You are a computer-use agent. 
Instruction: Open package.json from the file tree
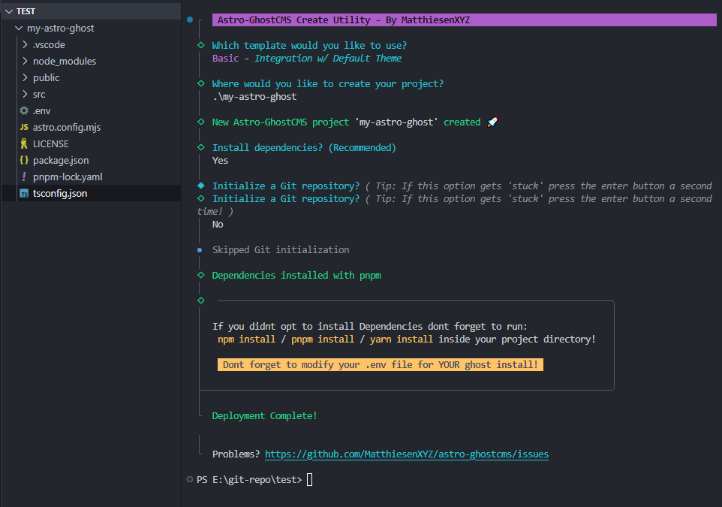point(61,161)
